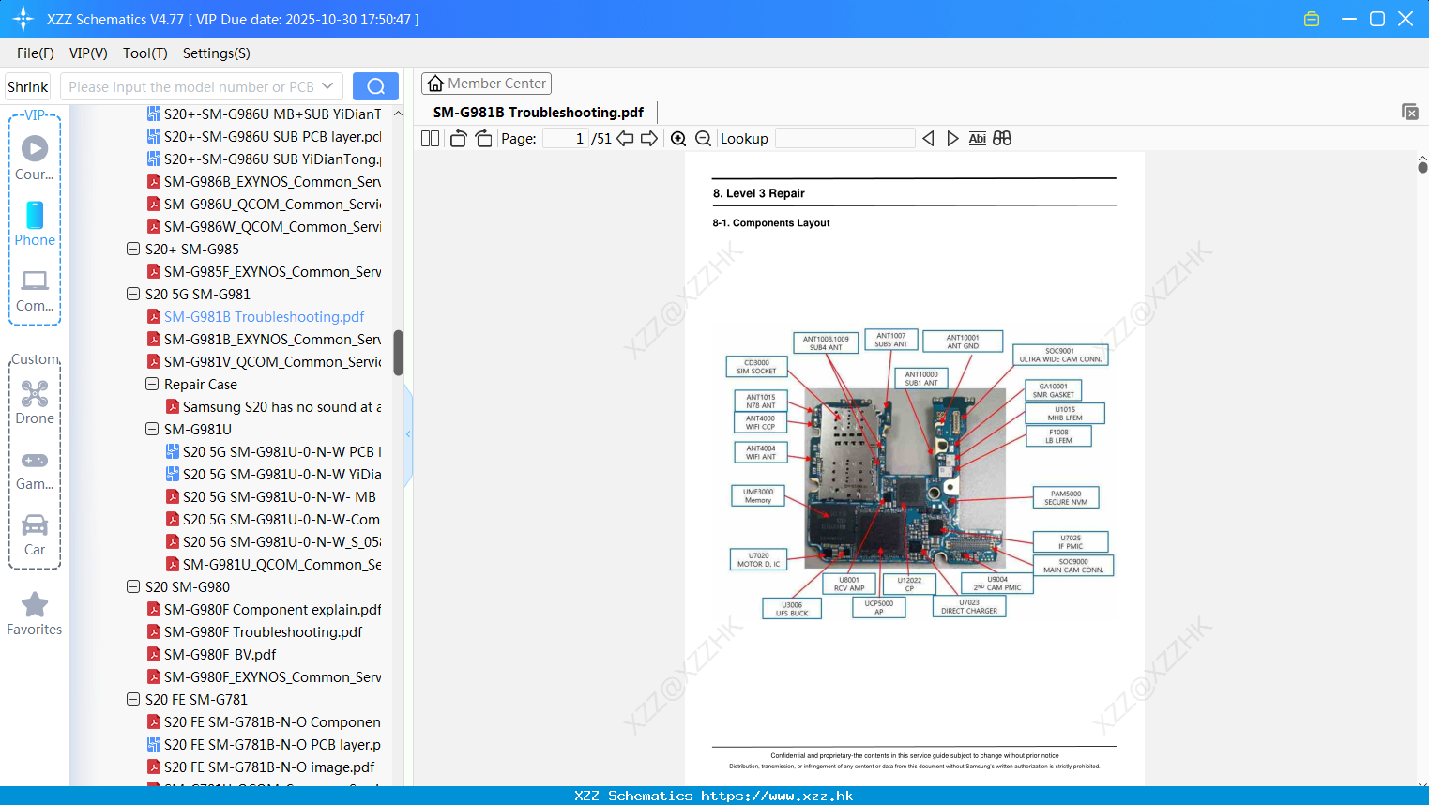Find next lookup match triangle
This screenshot has width=1429, height=805.
tap(952, 139)
